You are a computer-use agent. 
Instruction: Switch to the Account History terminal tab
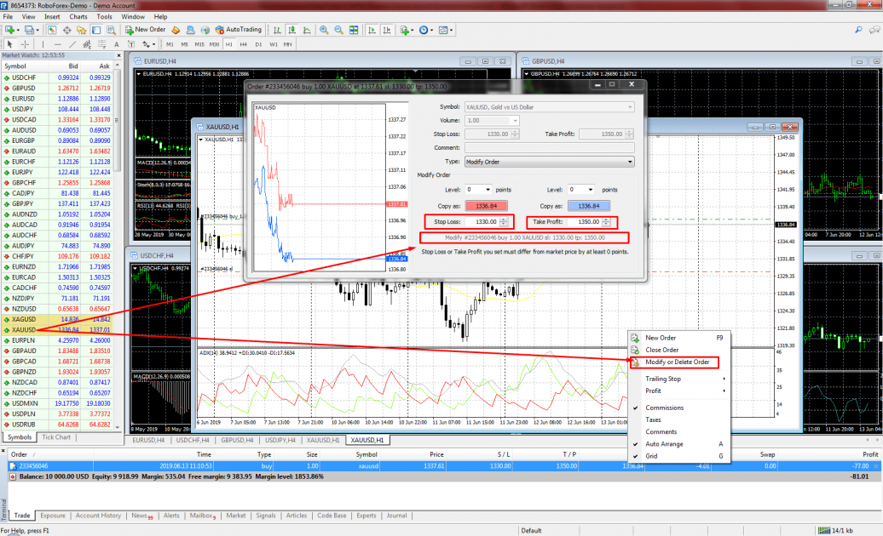coord(98,516)
